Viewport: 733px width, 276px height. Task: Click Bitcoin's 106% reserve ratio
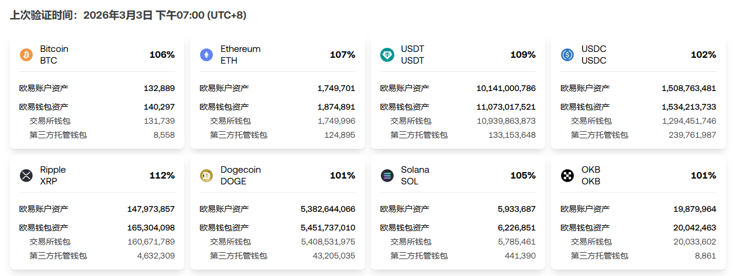pyautogui.click(x=162, y=55)
